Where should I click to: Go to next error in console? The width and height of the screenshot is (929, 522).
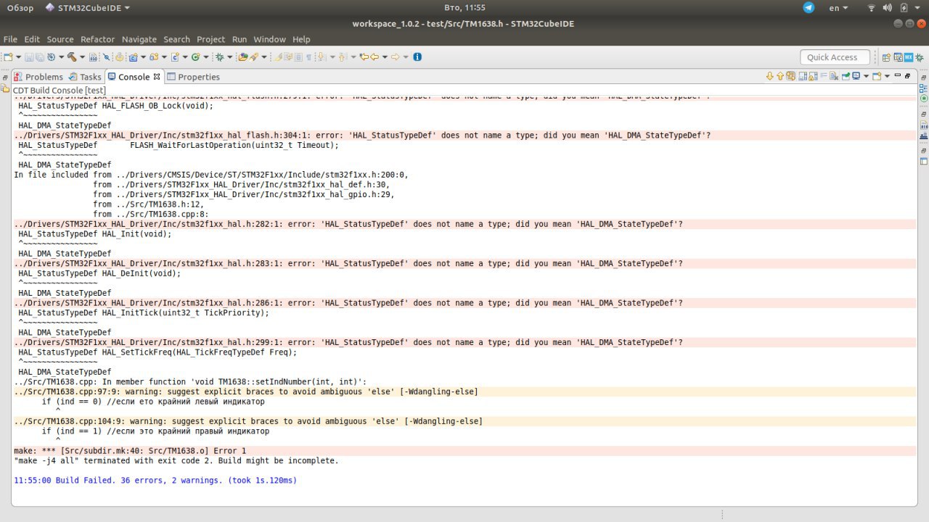(770, 75)
